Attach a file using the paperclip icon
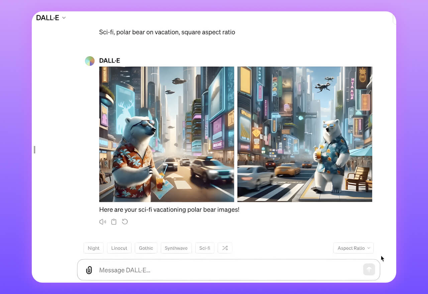Screen dimensions: 428x294 point(89,270)
